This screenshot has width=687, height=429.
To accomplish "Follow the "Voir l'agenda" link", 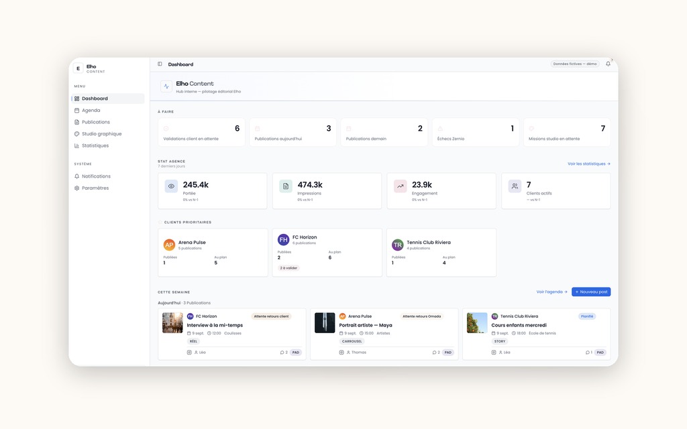I will (551, 292).
